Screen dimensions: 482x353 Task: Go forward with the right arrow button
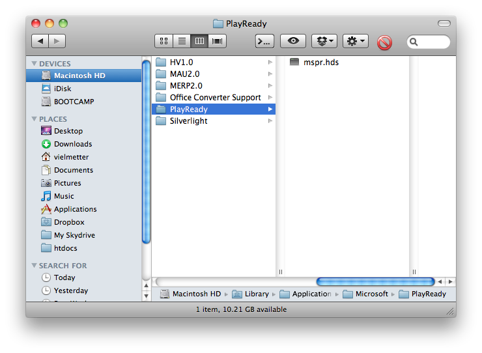(57, 41)
